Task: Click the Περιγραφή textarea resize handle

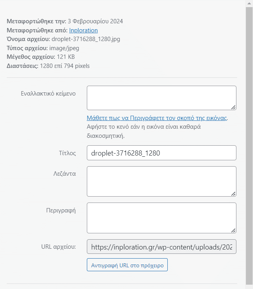Action: 233,231
